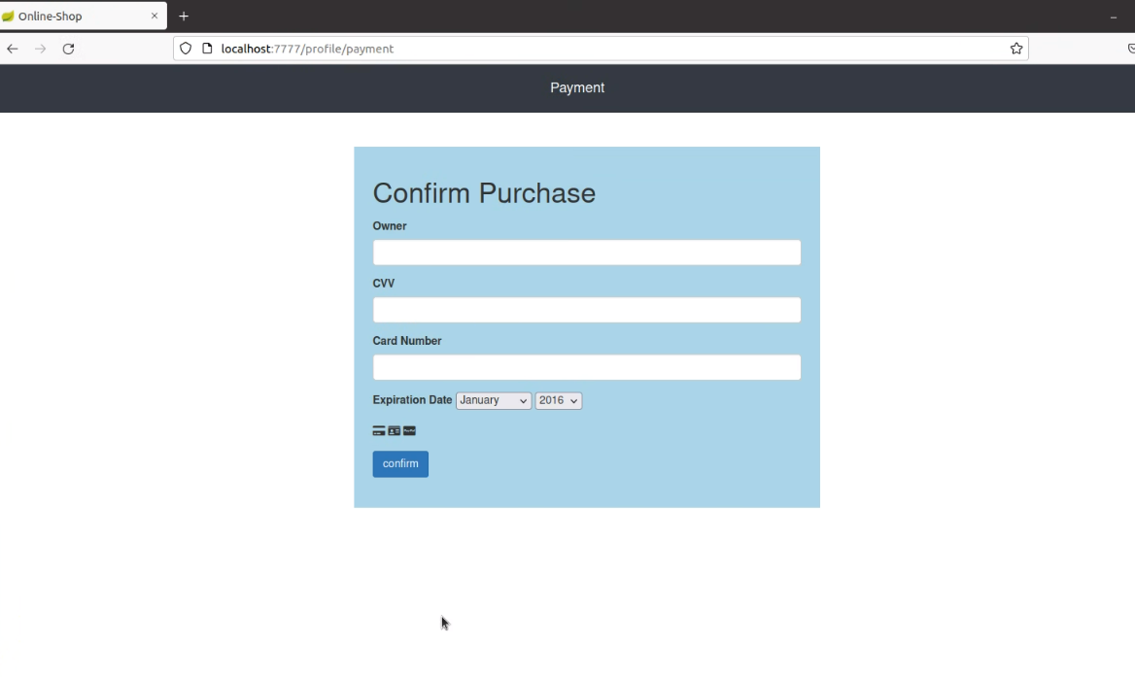Image resolution: width=1135 pixels, height=677 pixels.
Task: Click the Payment header title
Action: pyautogui.click(x=577, y=87)
